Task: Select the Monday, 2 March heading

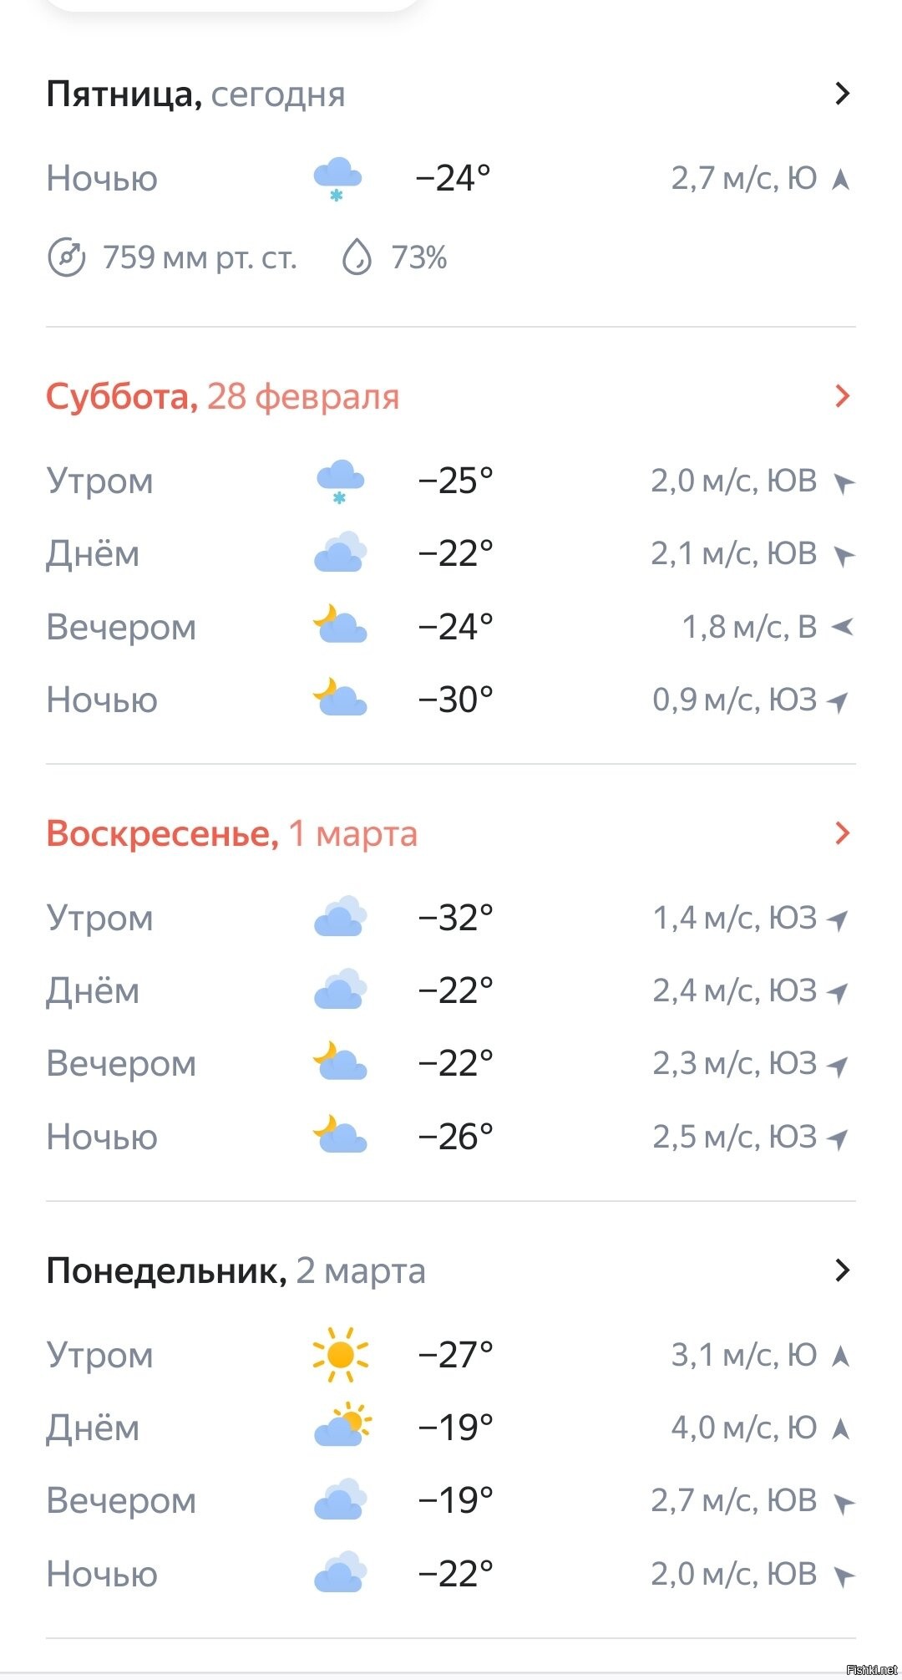Action: pyautogui.click(x=236, y=1270)
